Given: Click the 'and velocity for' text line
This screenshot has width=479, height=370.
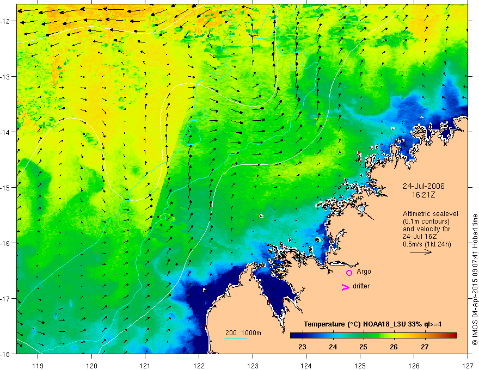Looking at the screenshot, I should point(426,229).
